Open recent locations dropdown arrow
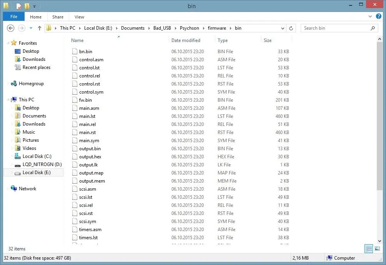 tap(31, 28)
